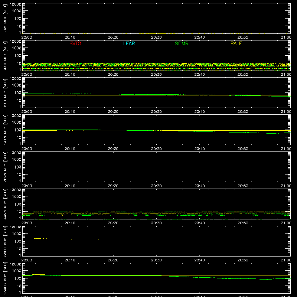This screenshot has height=297, width=297.
Task: Click the 20:40 tick under the 2695 MHz panel
Action: coord(199,186)
